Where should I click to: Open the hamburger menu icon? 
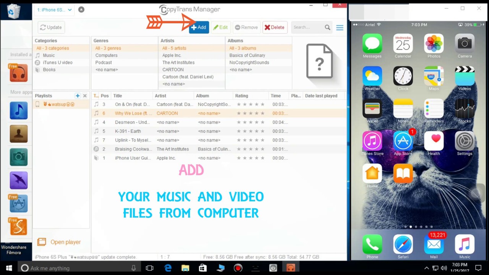pos(340,27)
